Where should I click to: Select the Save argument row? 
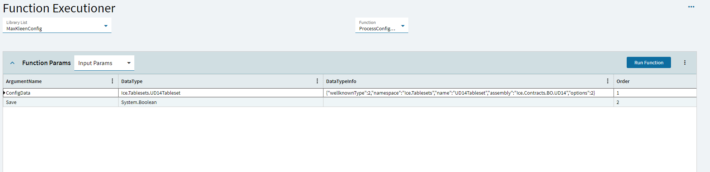point(11,102)
